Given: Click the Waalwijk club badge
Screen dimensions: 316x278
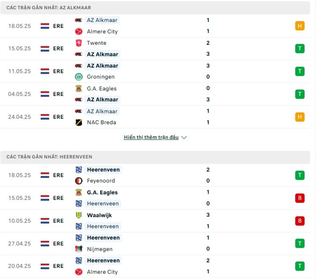Looking at the screenshot, I should (79, 215).
